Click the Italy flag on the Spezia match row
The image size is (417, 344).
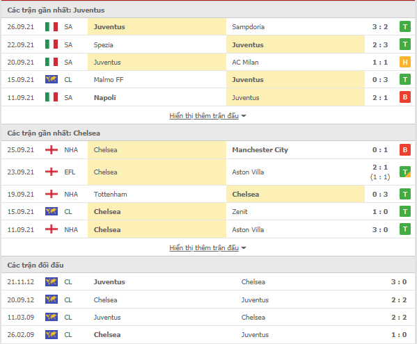(52, 44)
